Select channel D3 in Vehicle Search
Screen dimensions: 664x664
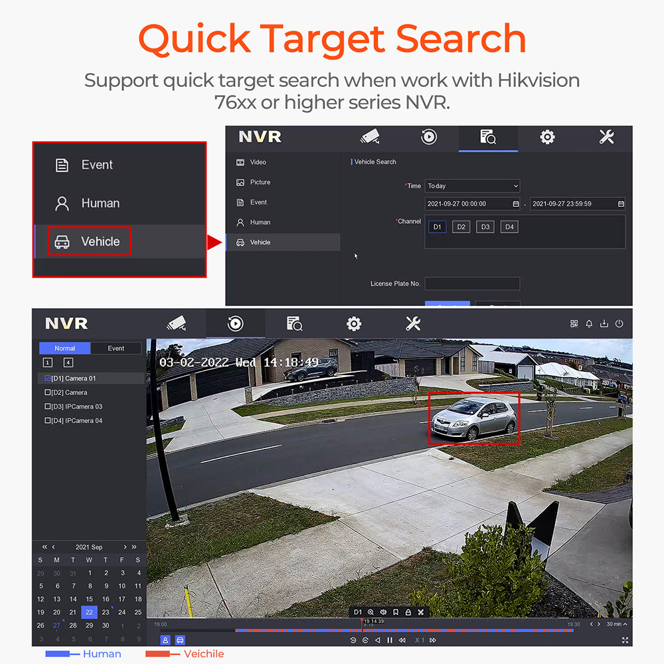pyautogui.click(x=485, y=226)
